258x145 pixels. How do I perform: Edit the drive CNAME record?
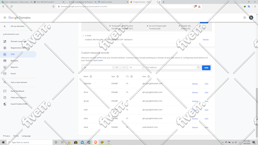(x=206, y=92)
